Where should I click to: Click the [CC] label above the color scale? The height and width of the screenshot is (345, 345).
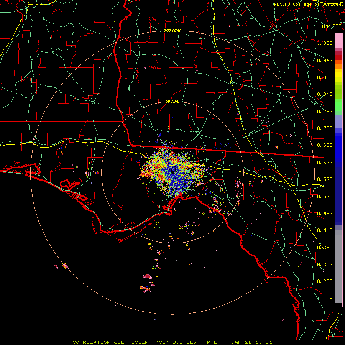pos(327,26)
